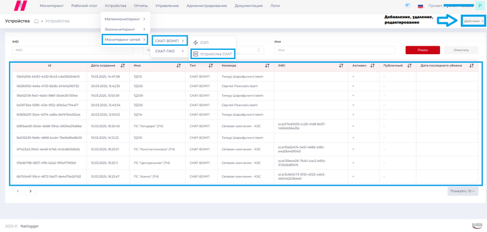Click the ТД110 device name cell
The width and height of the screenshot is (487, 232).
138,138
